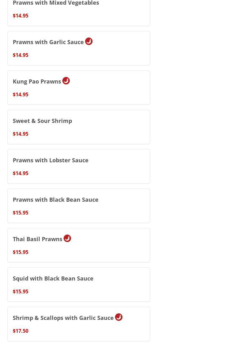Choose Sweet & Sour Shrimp

pyautogui.click(x=42, y=121)
